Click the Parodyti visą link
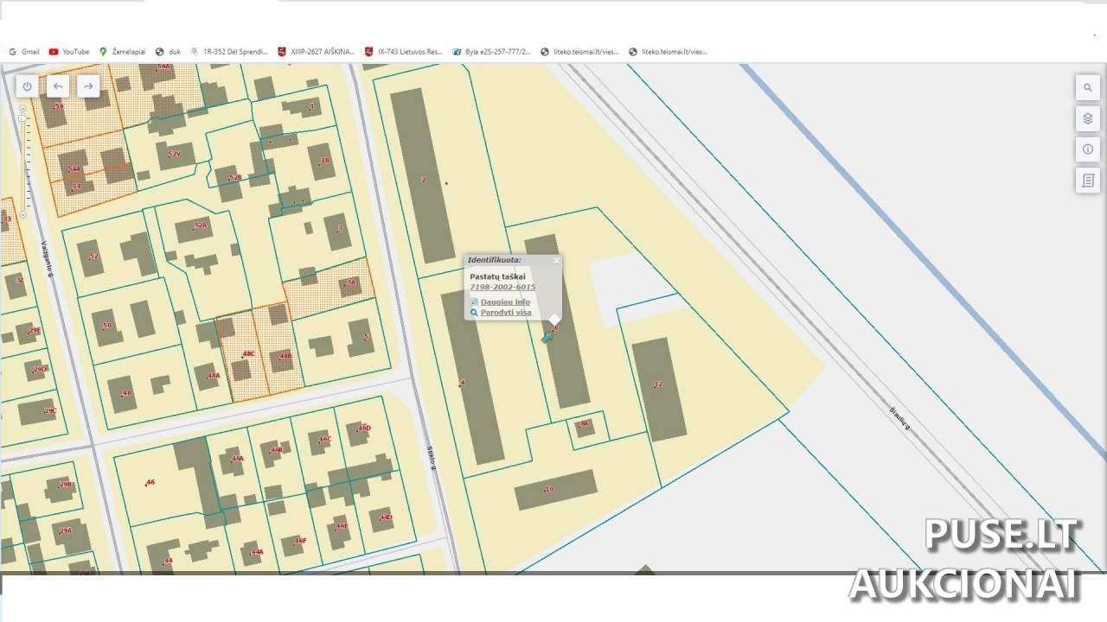 (x=506, y=313)
